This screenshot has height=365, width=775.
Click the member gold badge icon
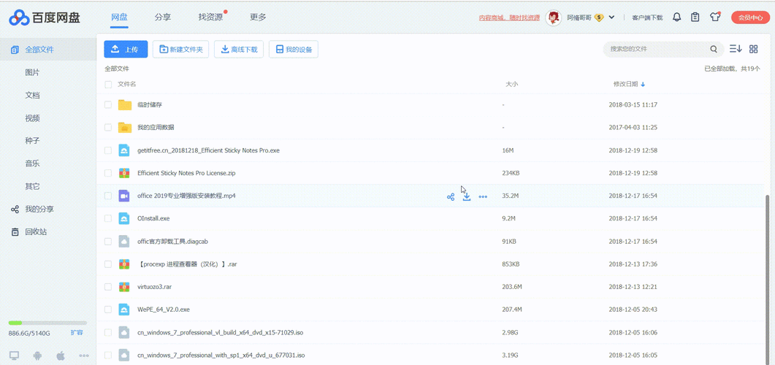tap(600, 18)
